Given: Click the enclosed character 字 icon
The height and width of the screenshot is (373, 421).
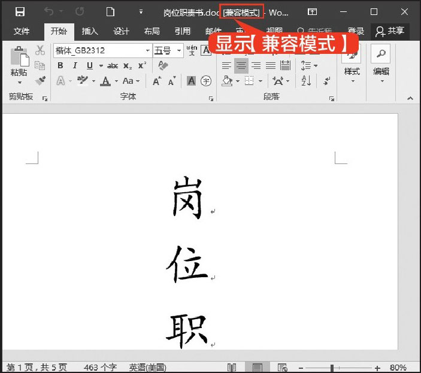Looking at the screenshot, I should (x=206, y=81).
